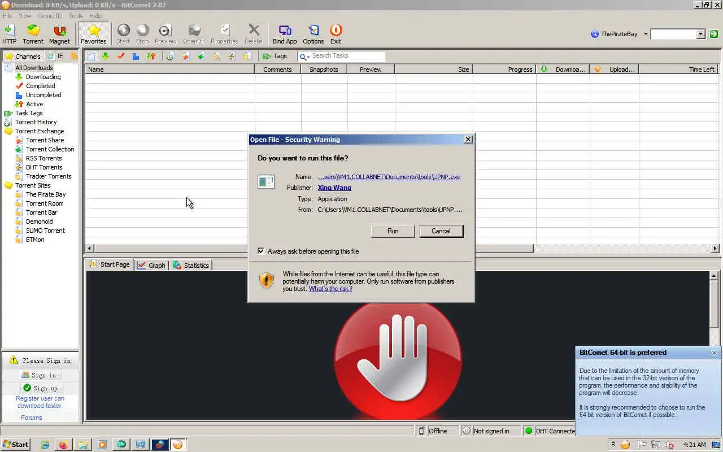Sort task list by Name column header
Image resolution: width=723 pixels, height=452 pixels.
169,69
